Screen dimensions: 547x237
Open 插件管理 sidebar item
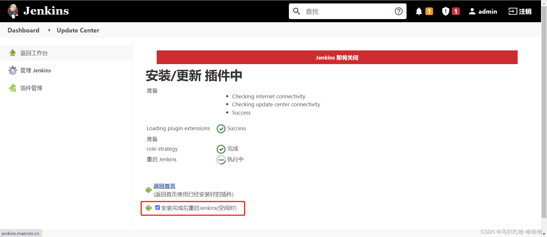click(x=31, y=88)
